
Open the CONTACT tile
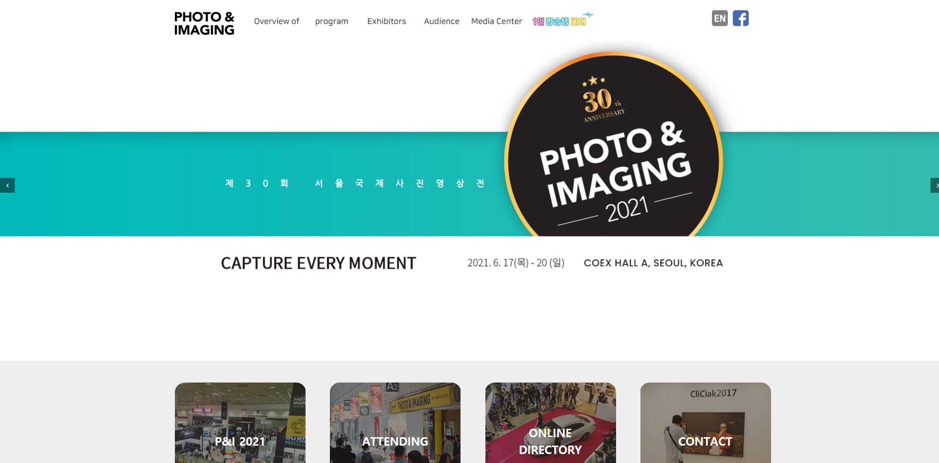click(705, 423)
